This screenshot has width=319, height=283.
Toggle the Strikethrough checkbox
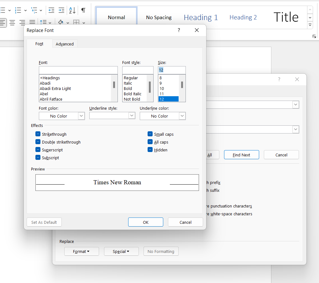tap(38, 134)
